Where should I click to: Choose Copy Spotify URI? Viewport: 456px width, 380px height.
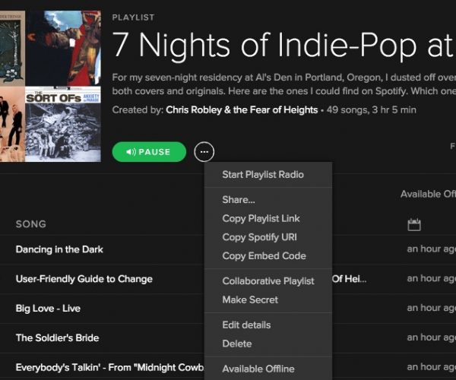point(259,237)
